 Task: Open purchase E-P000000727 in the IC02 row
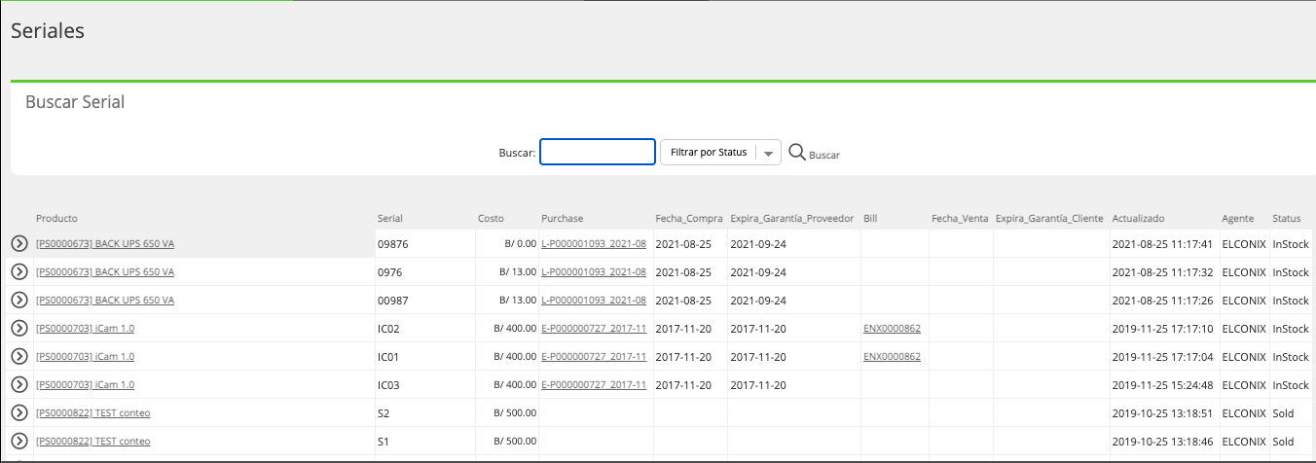pos(594,329)
